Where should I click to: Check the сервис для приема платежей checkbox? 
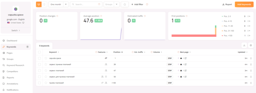(x=39, y=77)
